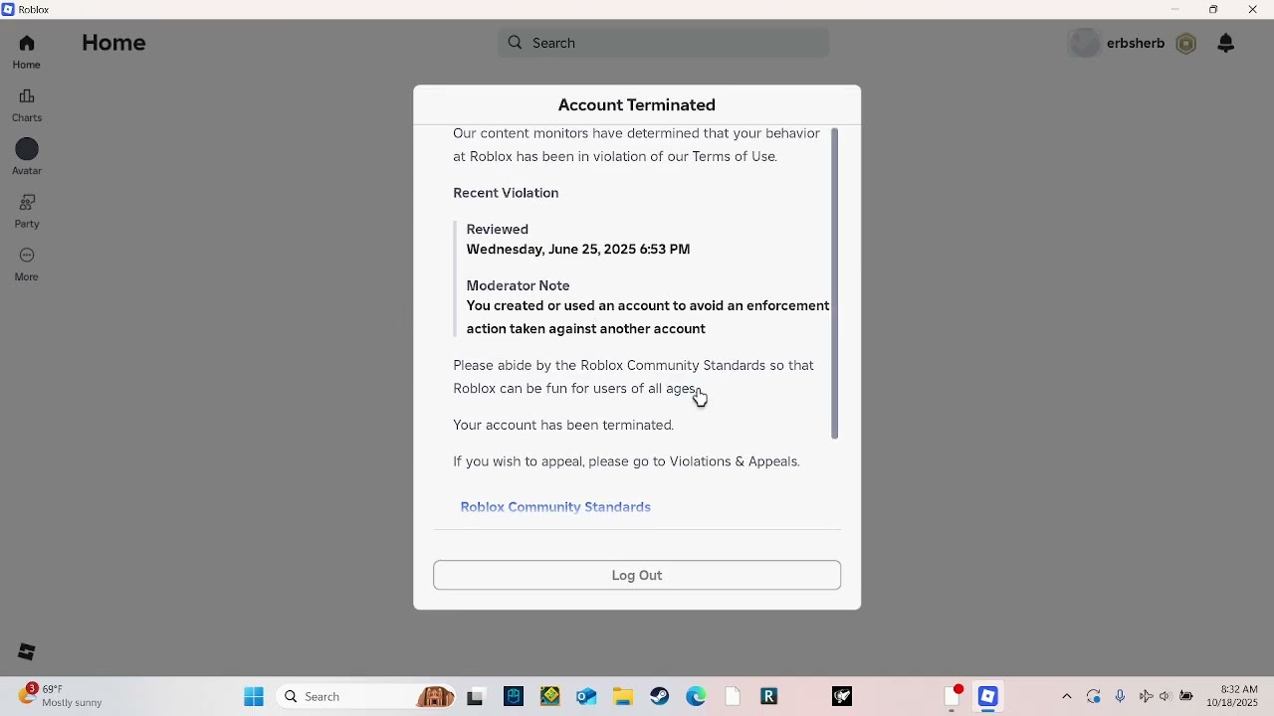Click 'Your account has been terminated.' text

click(563, 425)
